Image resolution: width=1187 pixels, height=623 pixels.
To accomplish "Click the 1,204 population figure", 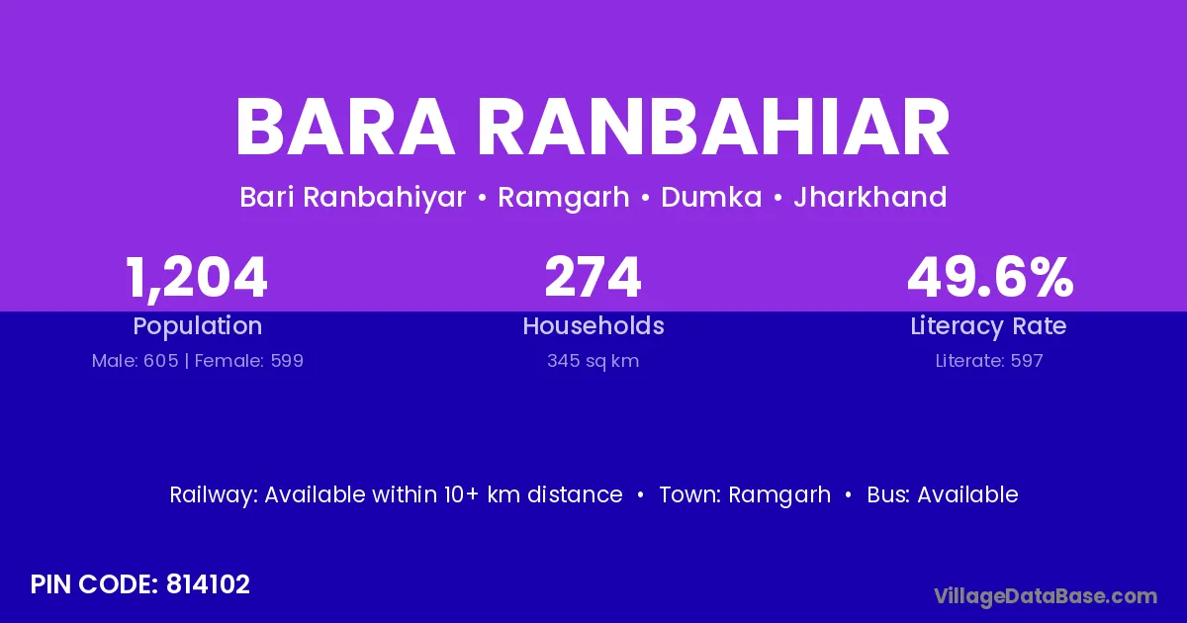I will (x=197, y=278).
